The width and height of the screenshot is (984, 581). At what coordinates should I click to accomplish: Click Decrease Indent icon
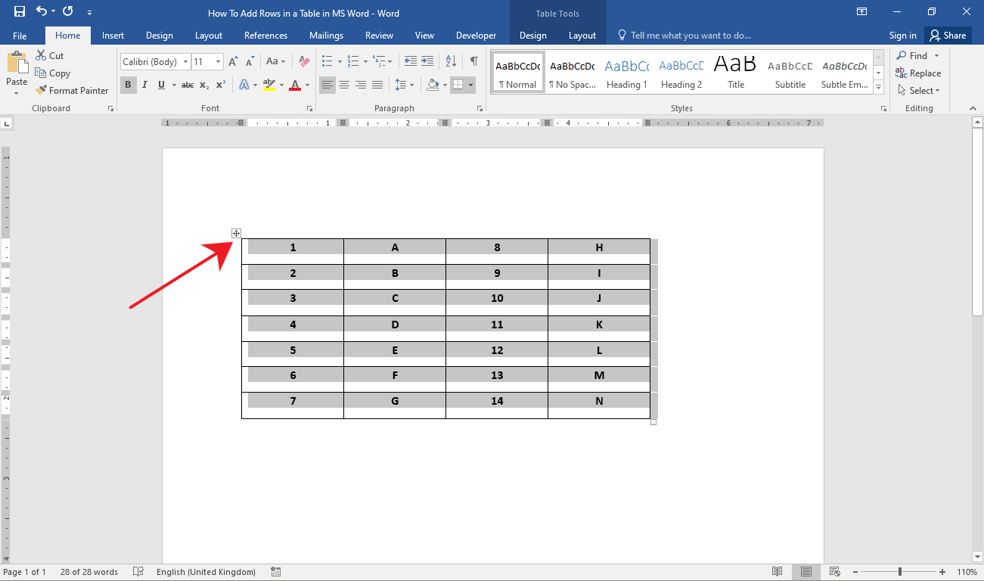pos(410,62)
